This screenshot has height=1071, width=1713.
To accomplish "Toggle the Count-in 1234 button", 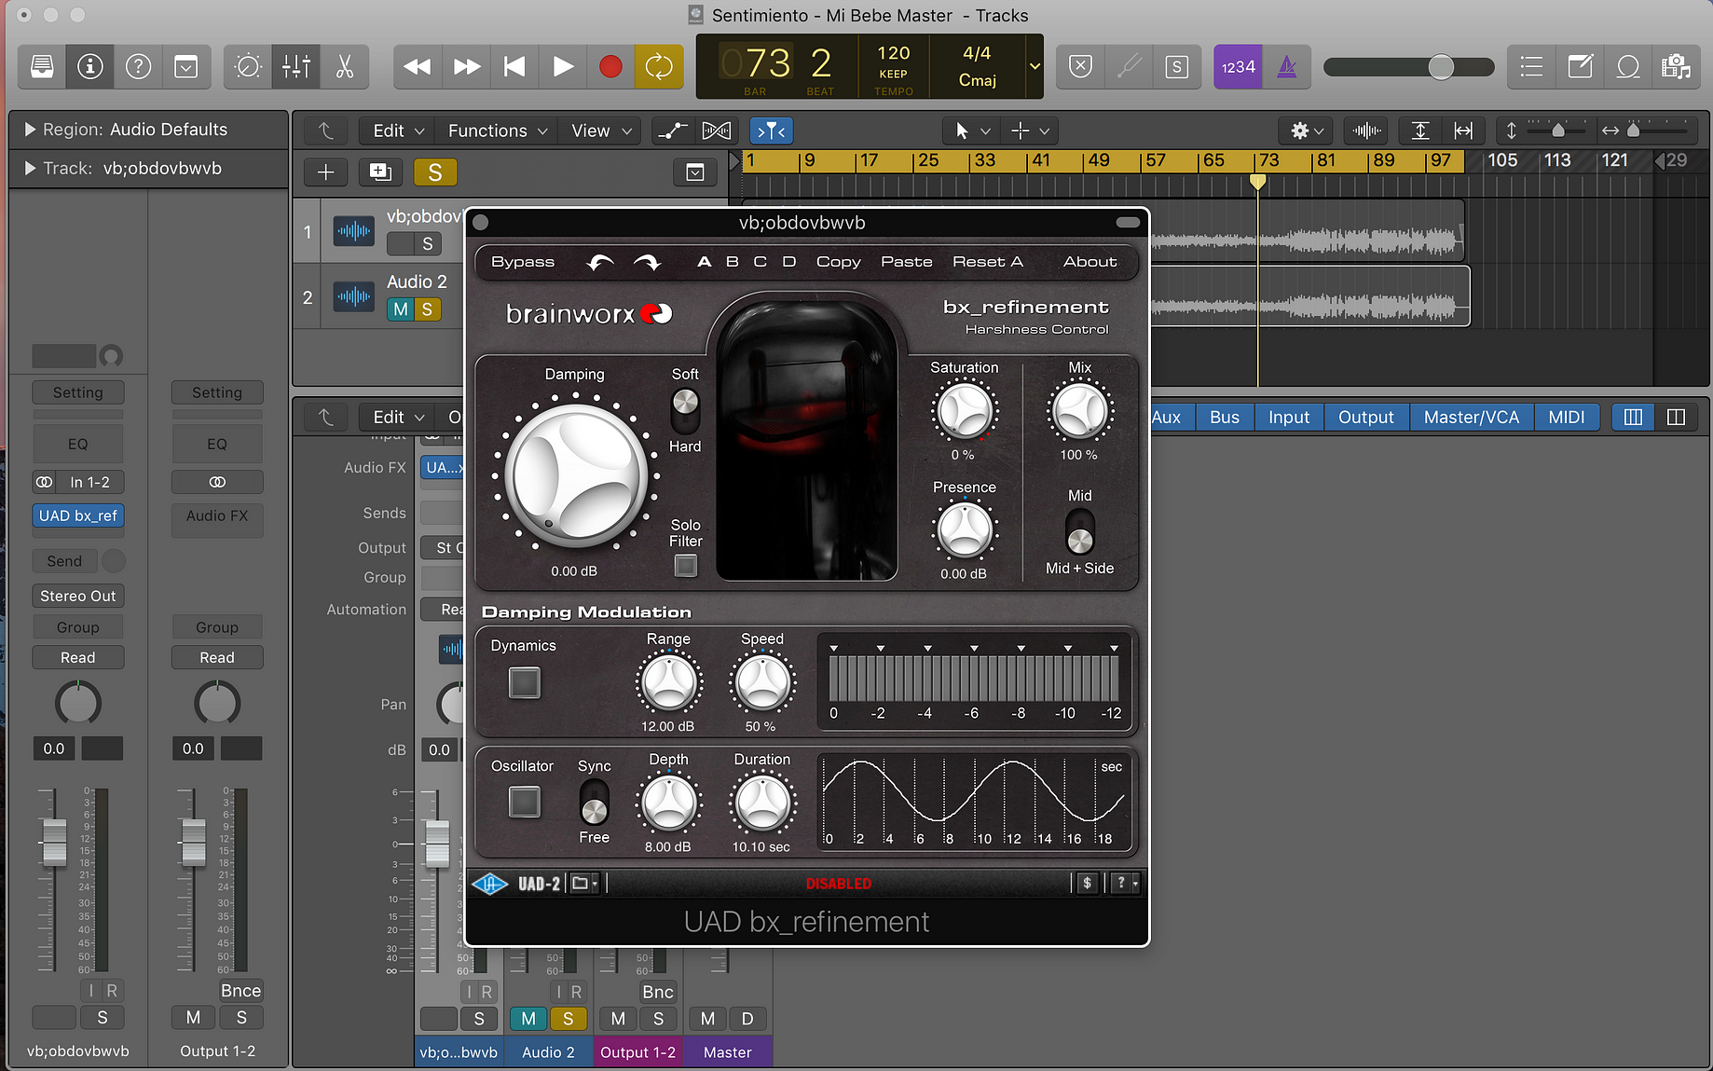I will [x=1238, y=67].
